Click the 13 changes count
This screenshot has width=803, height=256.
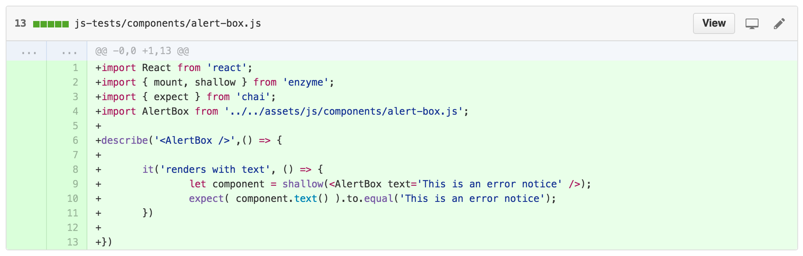tap(20, 23)
